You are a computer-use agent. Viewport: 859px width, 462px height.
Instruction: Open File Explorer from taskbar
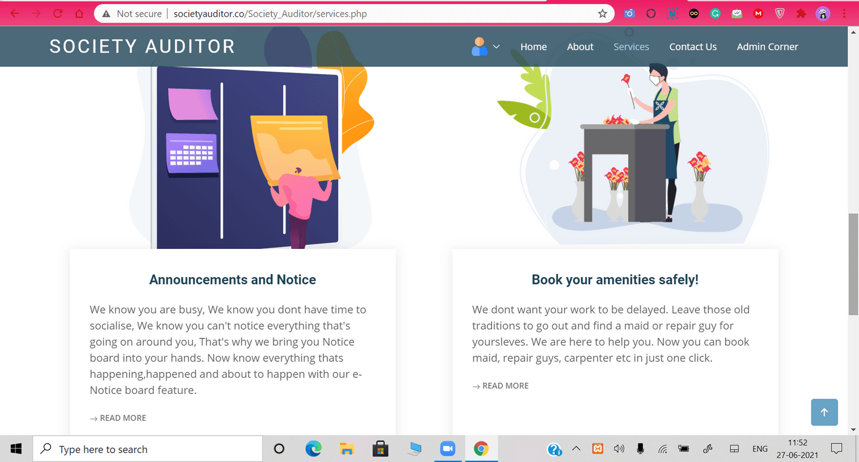[x=347, y=449]
